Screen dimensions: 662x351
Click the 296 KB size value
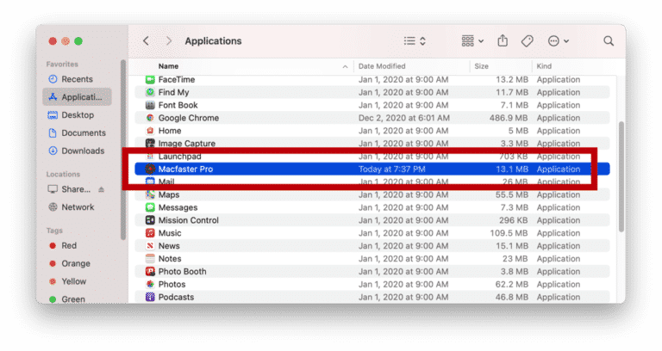(x=513, y=220)
